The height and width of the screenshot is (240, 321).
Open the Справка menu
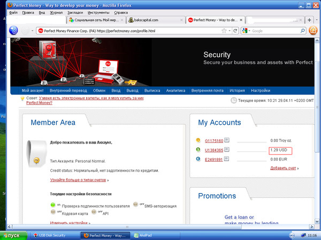[x=121, y=13]
